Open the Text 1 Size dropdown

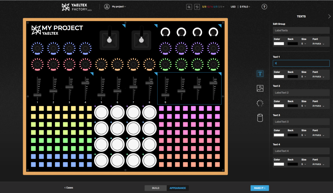304,76
